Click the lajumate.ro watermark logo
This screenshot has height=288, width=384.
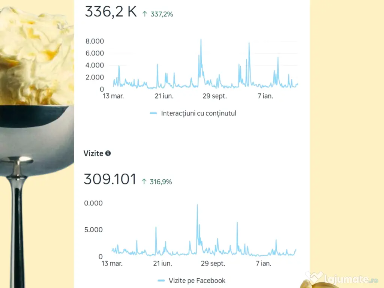tap(342, 278)
